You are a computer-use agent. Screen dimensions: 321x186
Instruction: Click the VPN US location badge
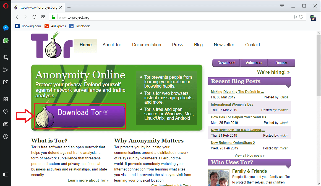point(313,18)
